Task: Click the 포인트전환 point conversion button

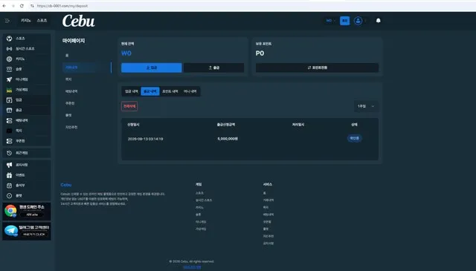Action: 317,68
